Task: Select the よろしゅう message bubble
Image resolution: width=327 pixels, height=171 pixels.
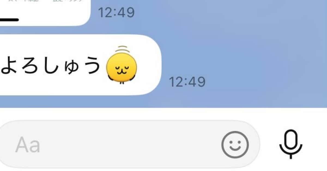Action: pos(81,65)
